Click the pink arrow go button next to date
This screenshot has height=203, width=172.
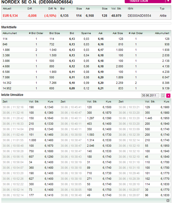coord(168,96)
